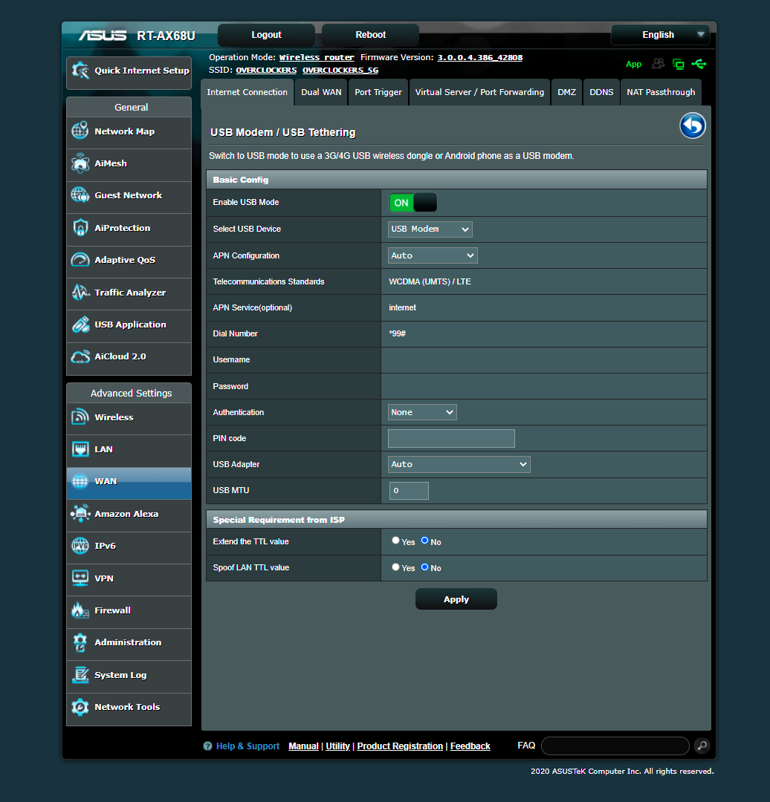770x802 pixels.
Task: Click the Logout button
Action: pyautogui.click(x=266, y=35)
